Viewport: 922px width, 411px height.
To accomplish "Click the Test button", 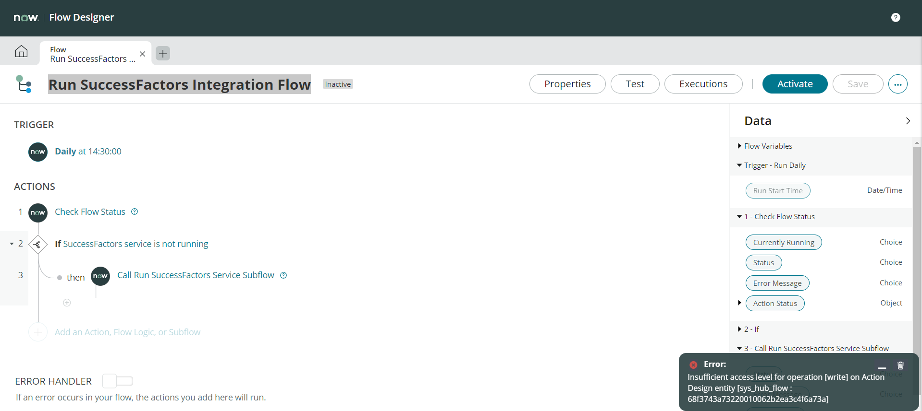I will [x=635, y=84].
